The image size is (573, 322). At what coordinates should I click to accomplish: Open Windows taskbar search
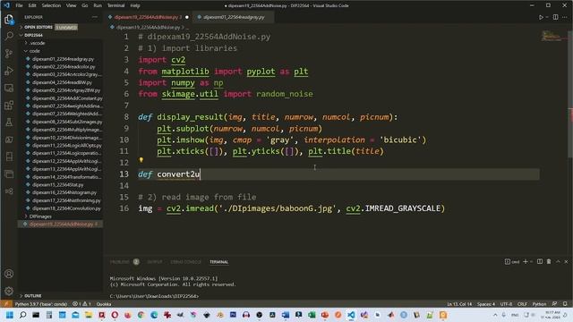22,315
